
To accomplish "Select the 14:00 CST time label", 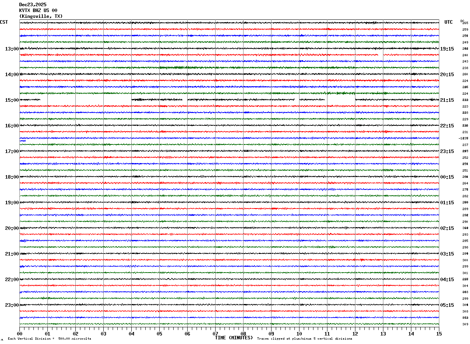I will coord(12,75).
